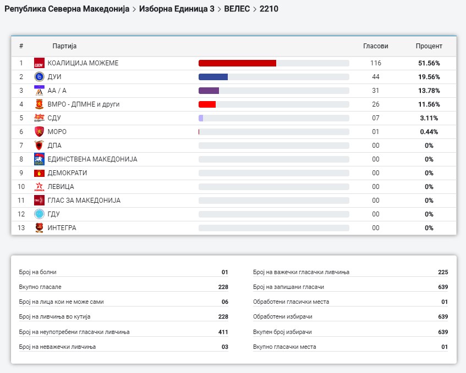Sort table by Процент column header
The height and width of the screenshot is (373, 466).
[x=429, y=46]
